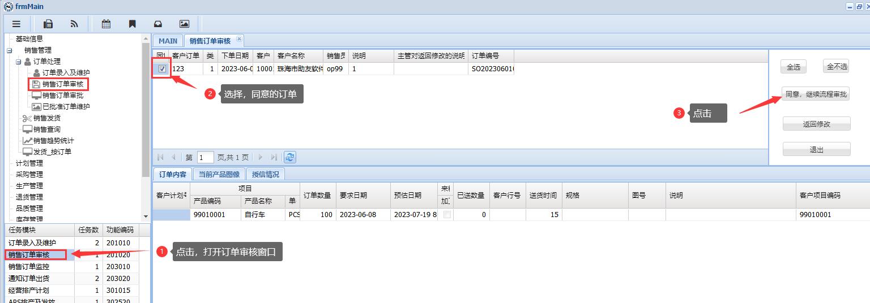
Task: Click person icon beside 订单处理
Action: tap(27, 61)
